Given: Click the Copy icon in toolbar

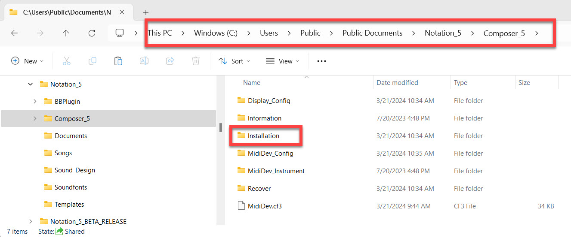Looking at the screenshot, I should pyautogui.click(x=93, y=61).
